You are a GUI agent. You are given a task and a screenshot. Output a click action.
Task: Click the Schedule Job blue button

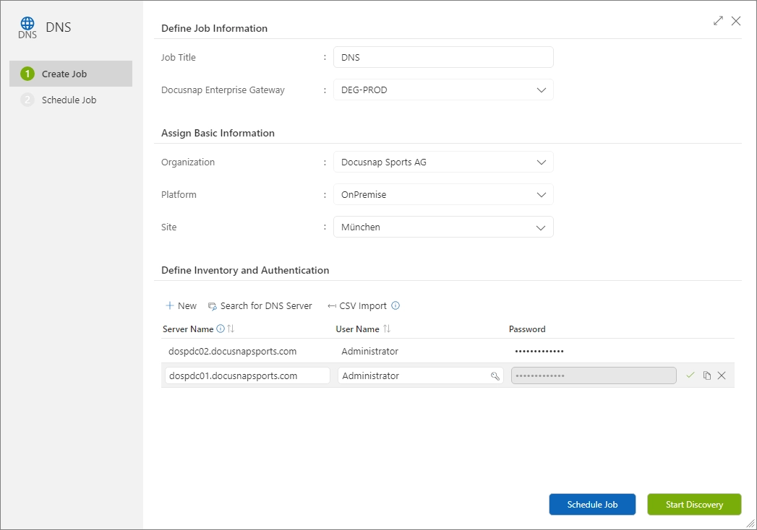tap(592, 505)
